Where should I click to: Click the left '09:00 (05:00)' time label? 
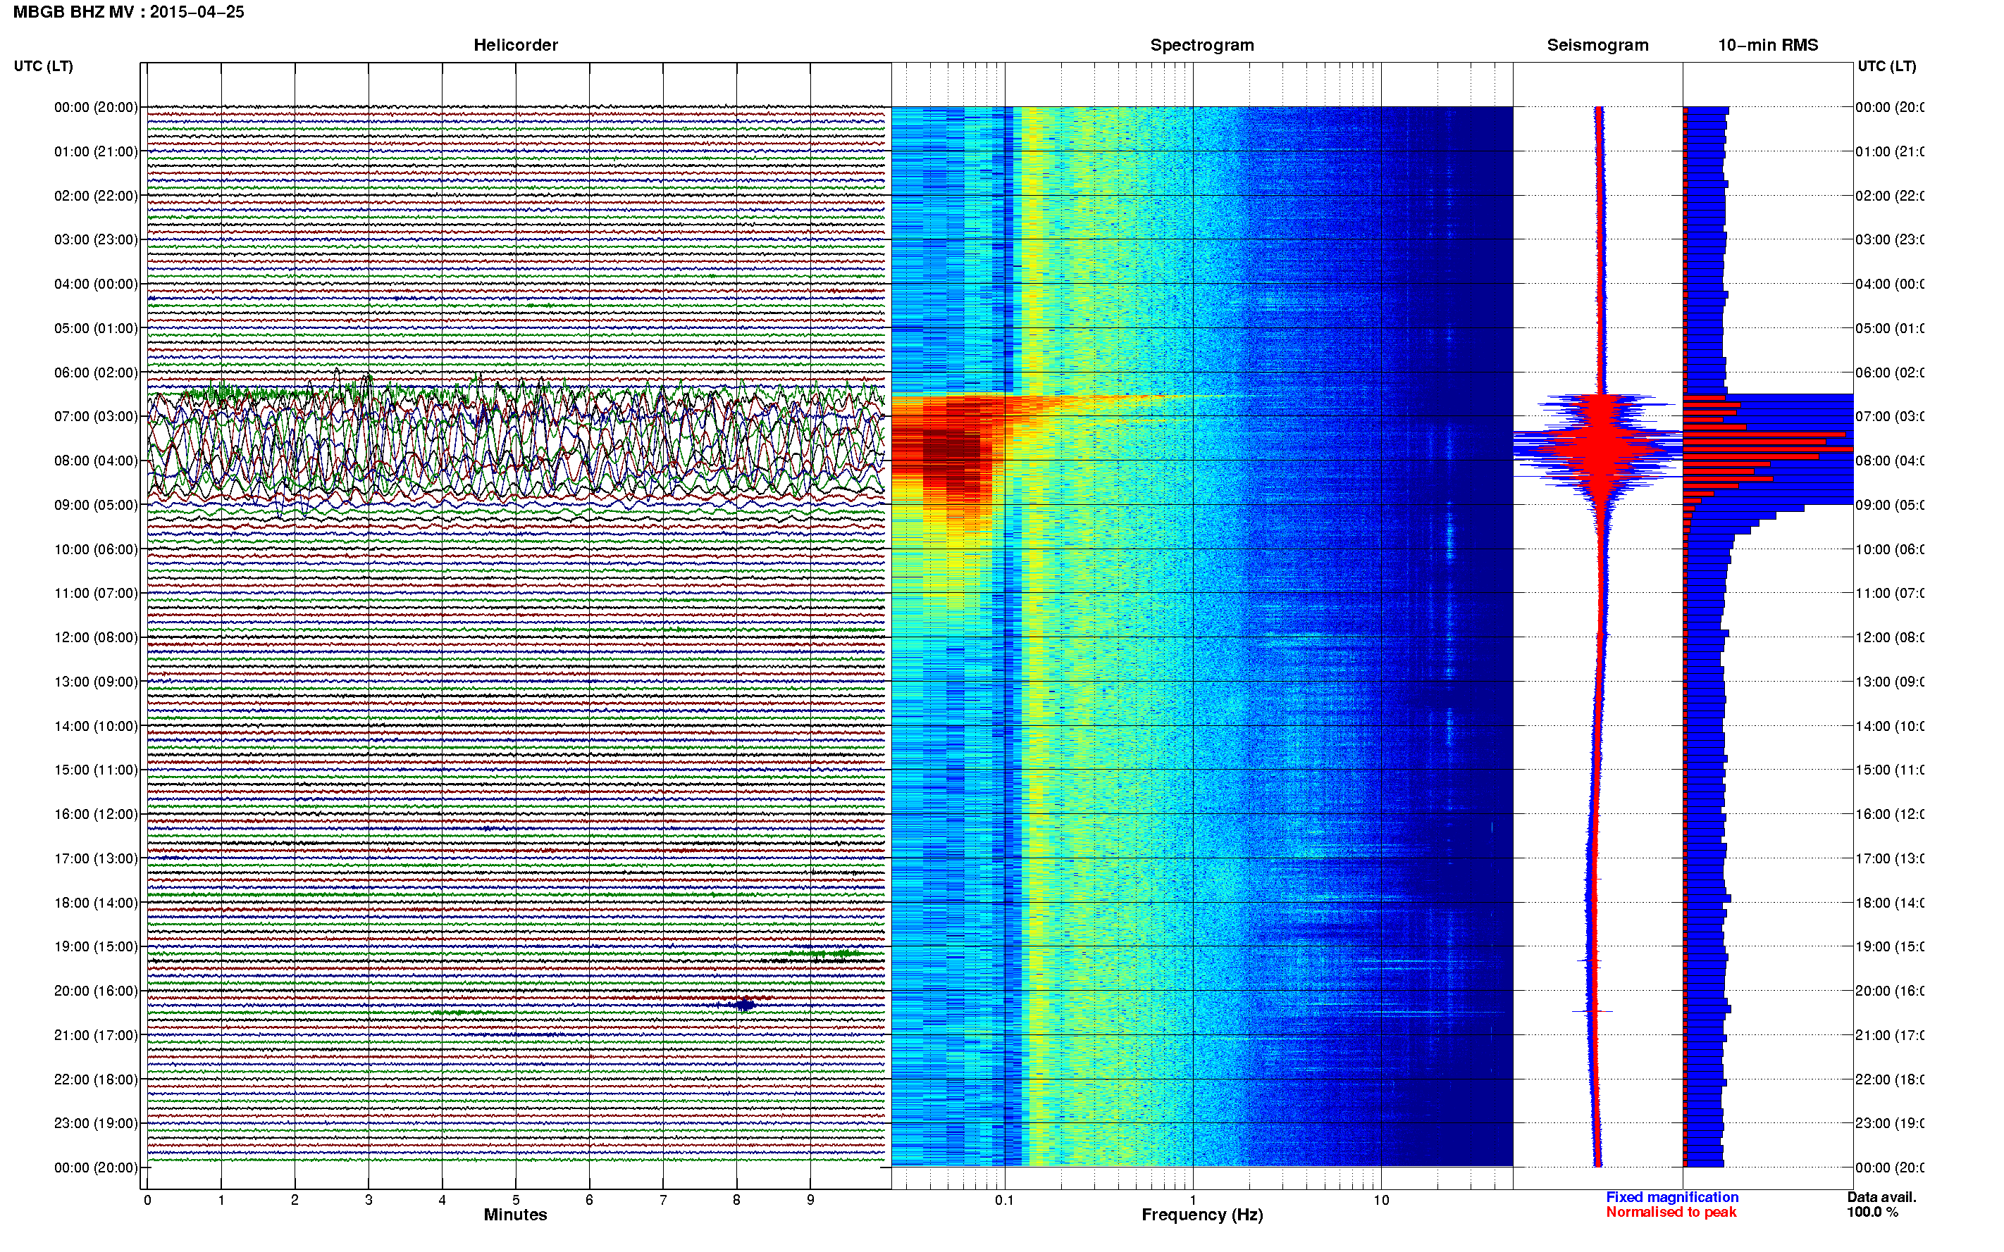coord(96,505)
